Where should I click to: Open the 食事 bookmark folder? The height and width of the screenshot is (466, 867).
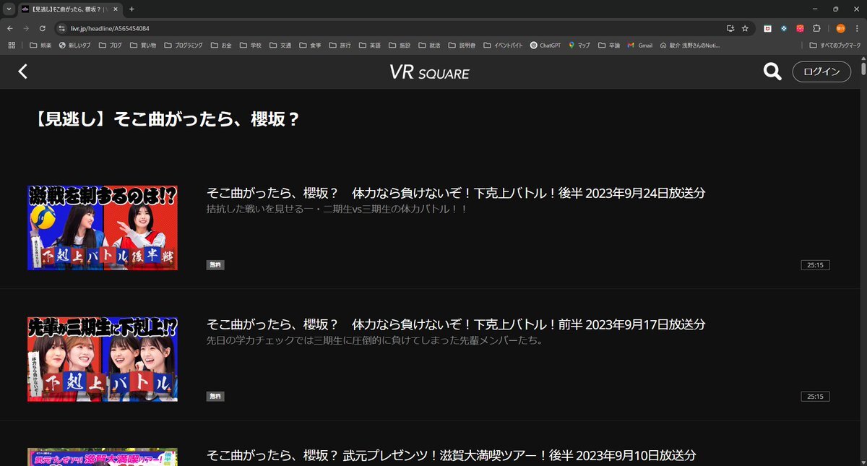(310, 45)
